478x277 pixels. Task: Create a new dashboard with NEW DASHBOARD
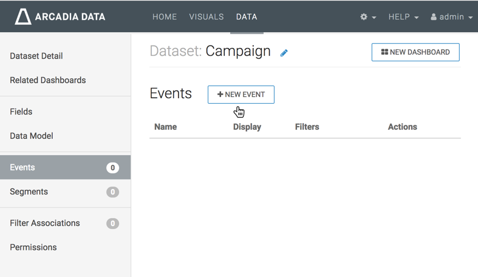[x=415, y=52]
